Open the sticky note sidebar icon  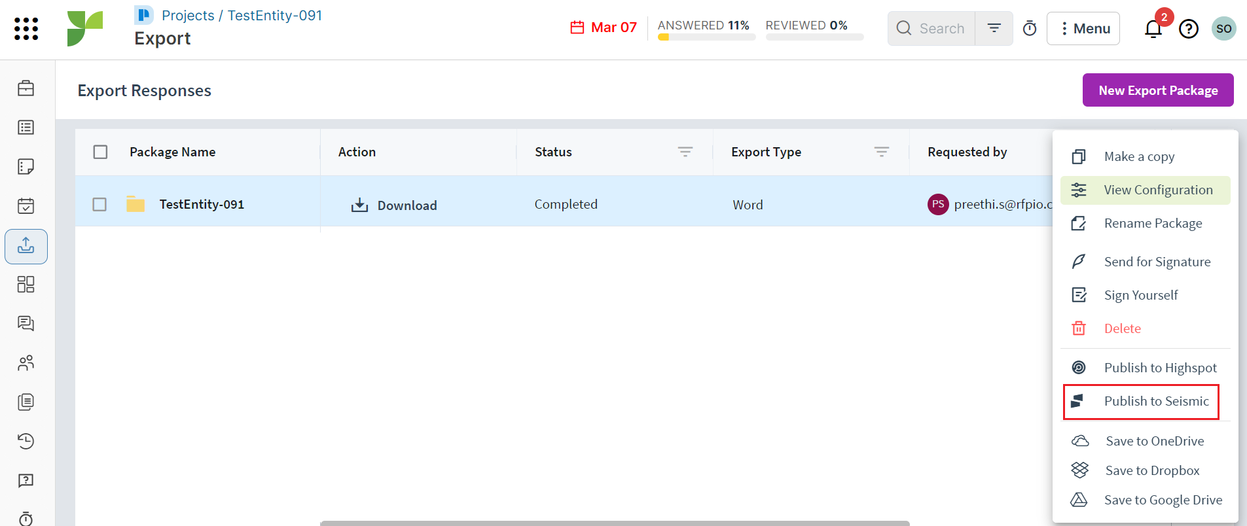[x=26, y=167]
